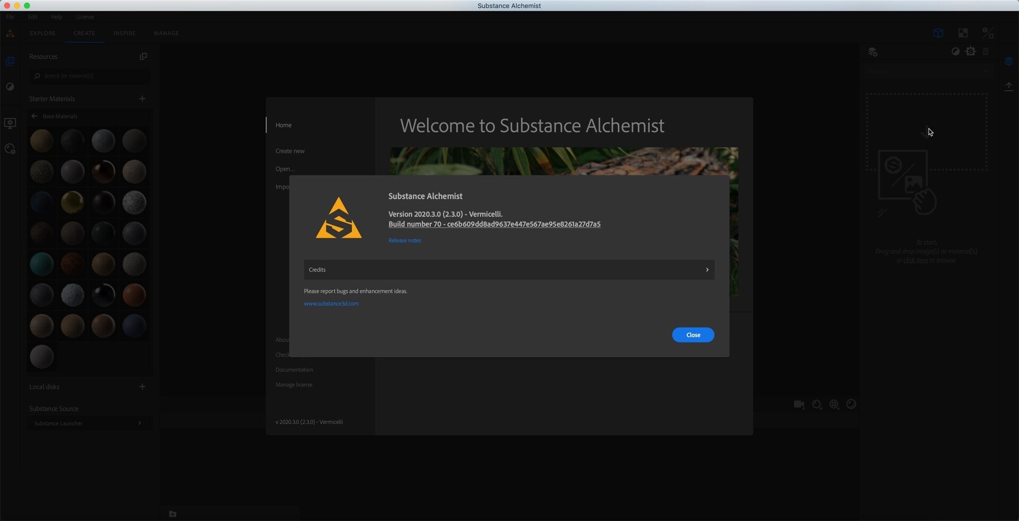The image size is (1019, 521).
Task: Click the 'Version 2020.3.0 (2.3.0) - Vermicelli.' text
Action: [x=445, y=214]
